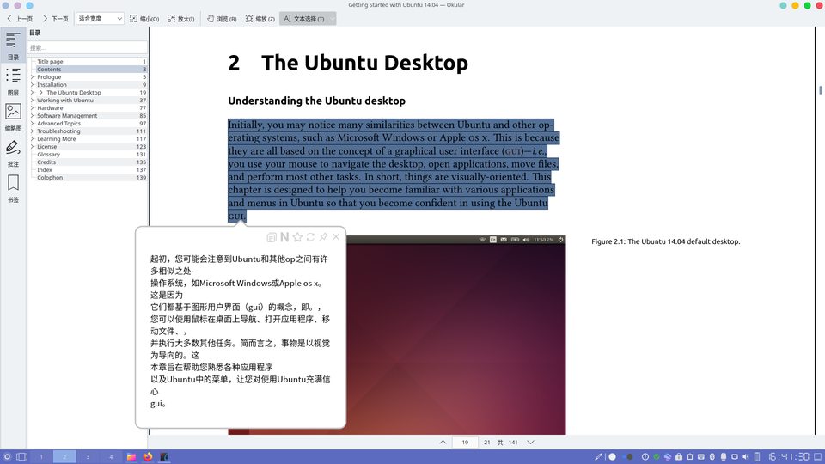Click the Bluetooth tray icon
Image resolution: width=825 pixels, height=464 pixels.
click(x=712, y=456)
